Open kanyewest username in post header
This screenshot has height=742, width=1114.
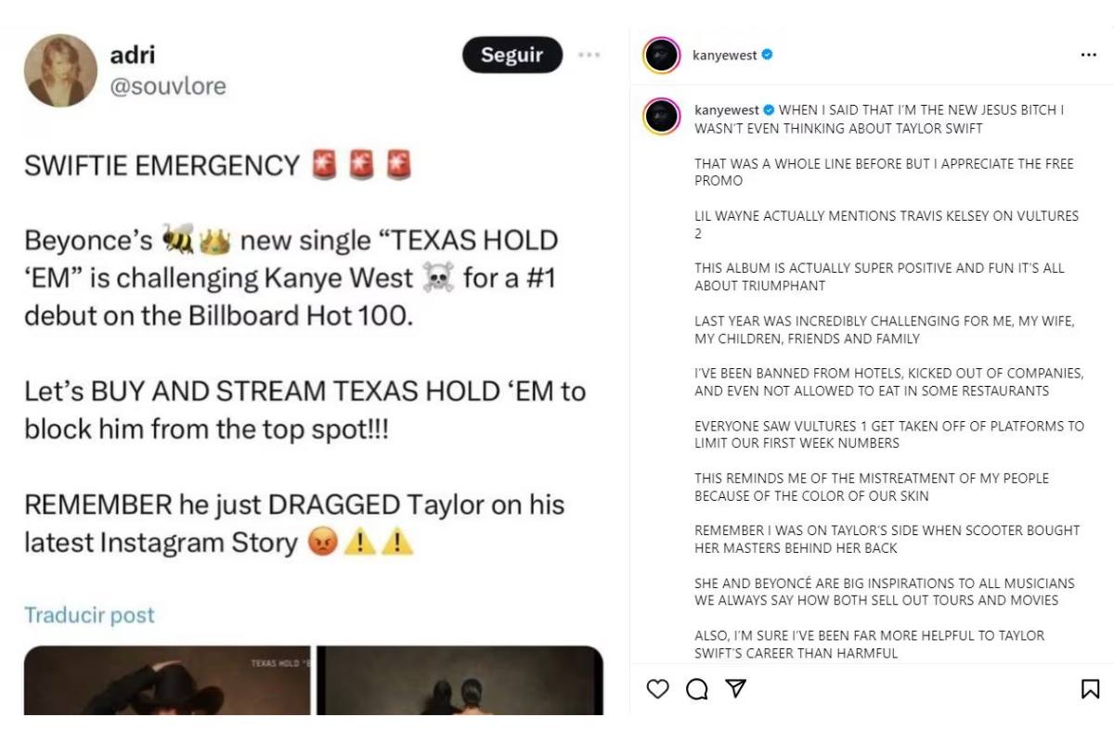725,56
